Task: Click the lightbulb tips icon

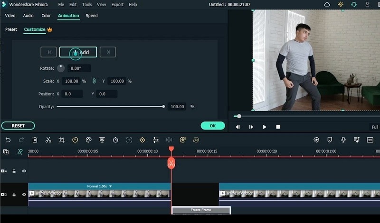Action: [341, 4]
